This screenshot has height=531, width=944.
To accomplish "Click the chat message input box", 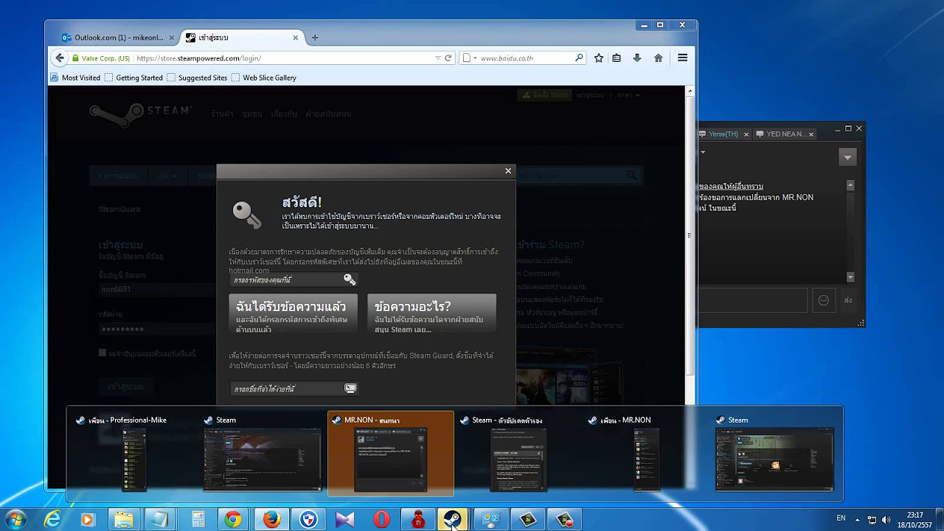I will [x=752, y=300].
